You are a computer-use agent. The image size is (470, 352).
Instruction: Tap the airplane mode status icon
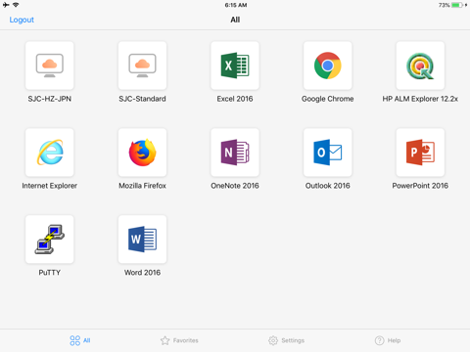point(6,5)
